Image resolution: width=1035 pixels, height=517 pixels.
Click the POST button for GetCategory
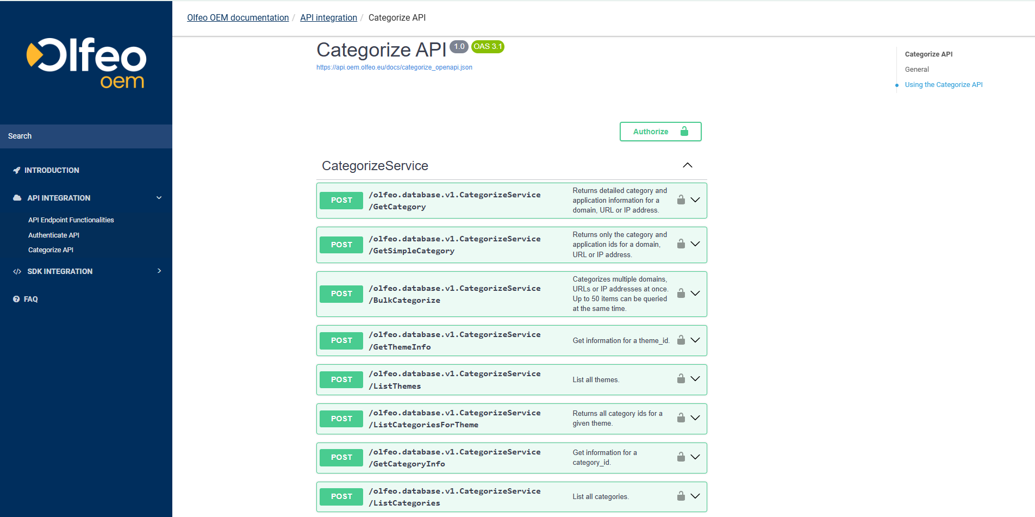click(x=341, y=200)
